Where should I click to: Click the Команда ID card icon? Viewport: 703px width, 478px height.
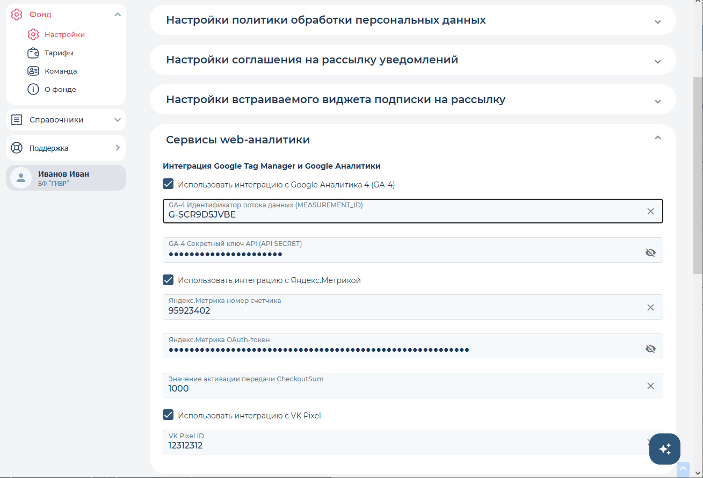point(33,71)
